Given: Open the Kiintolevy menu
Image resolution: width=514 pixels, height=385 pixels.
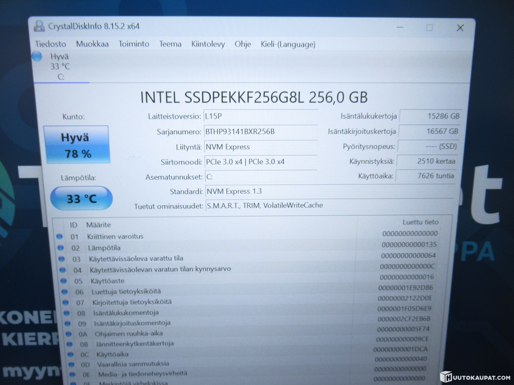Looking at the screenshot, I should coord(208,44).
